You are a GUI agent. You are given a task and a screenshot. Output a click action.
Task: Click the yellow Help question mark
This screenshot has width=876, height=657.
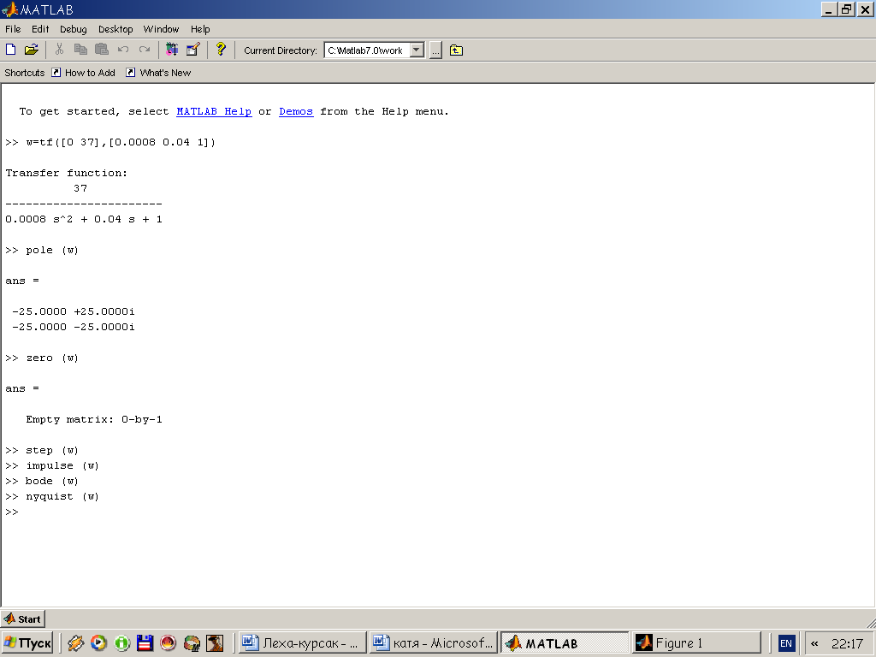(x=221, y=50)
